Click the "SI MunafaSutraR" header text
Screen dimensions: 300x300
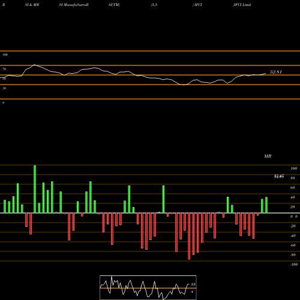[x=74, y=5]
